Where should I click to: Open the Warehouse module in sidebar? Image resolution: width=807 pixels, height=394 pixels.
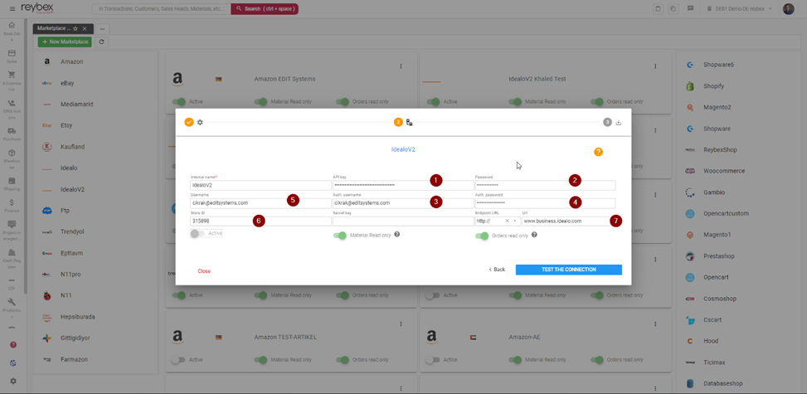[12, 159]
